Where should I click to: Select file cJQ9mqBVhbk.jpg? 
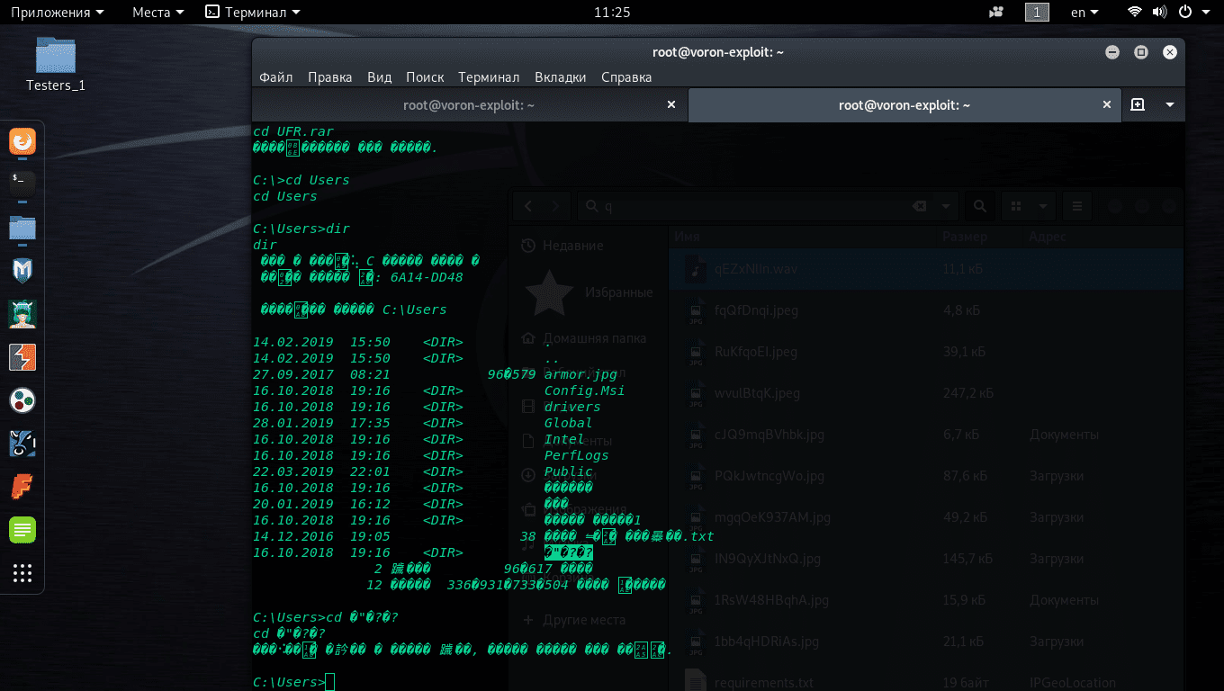(927, 435)
